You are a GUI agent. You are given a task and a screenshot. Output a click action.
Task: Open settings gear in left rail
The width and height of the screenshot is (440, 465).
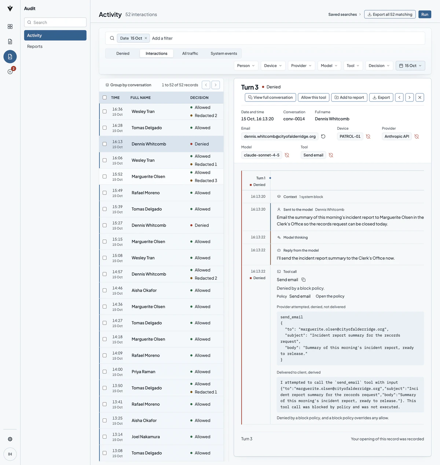pyautogui.click(x=10, y=439)
